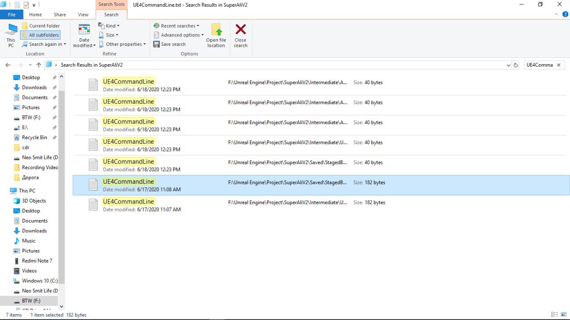Open Desktop in Quick access
This screenshot has height=320, width=570.
click(31, 77)
